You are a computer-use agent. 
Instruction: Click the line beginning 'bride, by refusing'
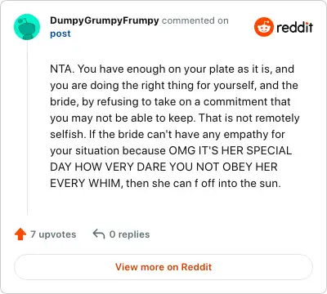[x=170, y=102]
